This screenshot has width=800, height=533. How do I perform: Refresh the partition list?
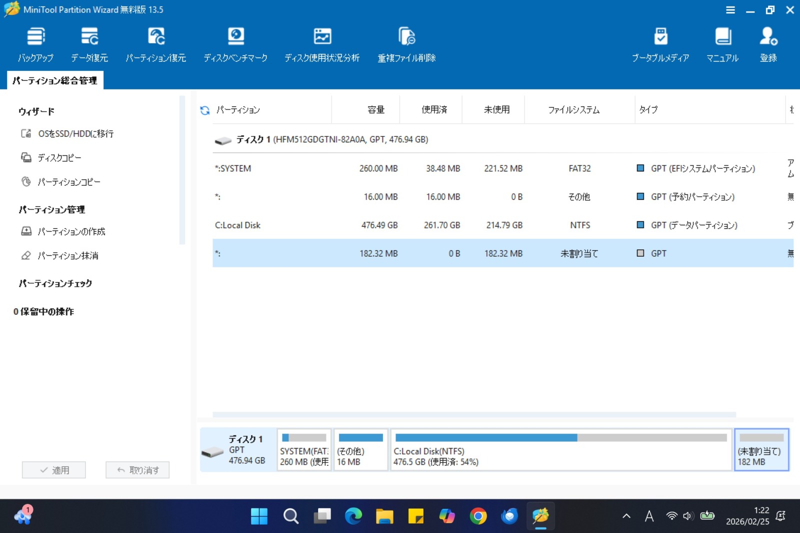pos(205,110)
